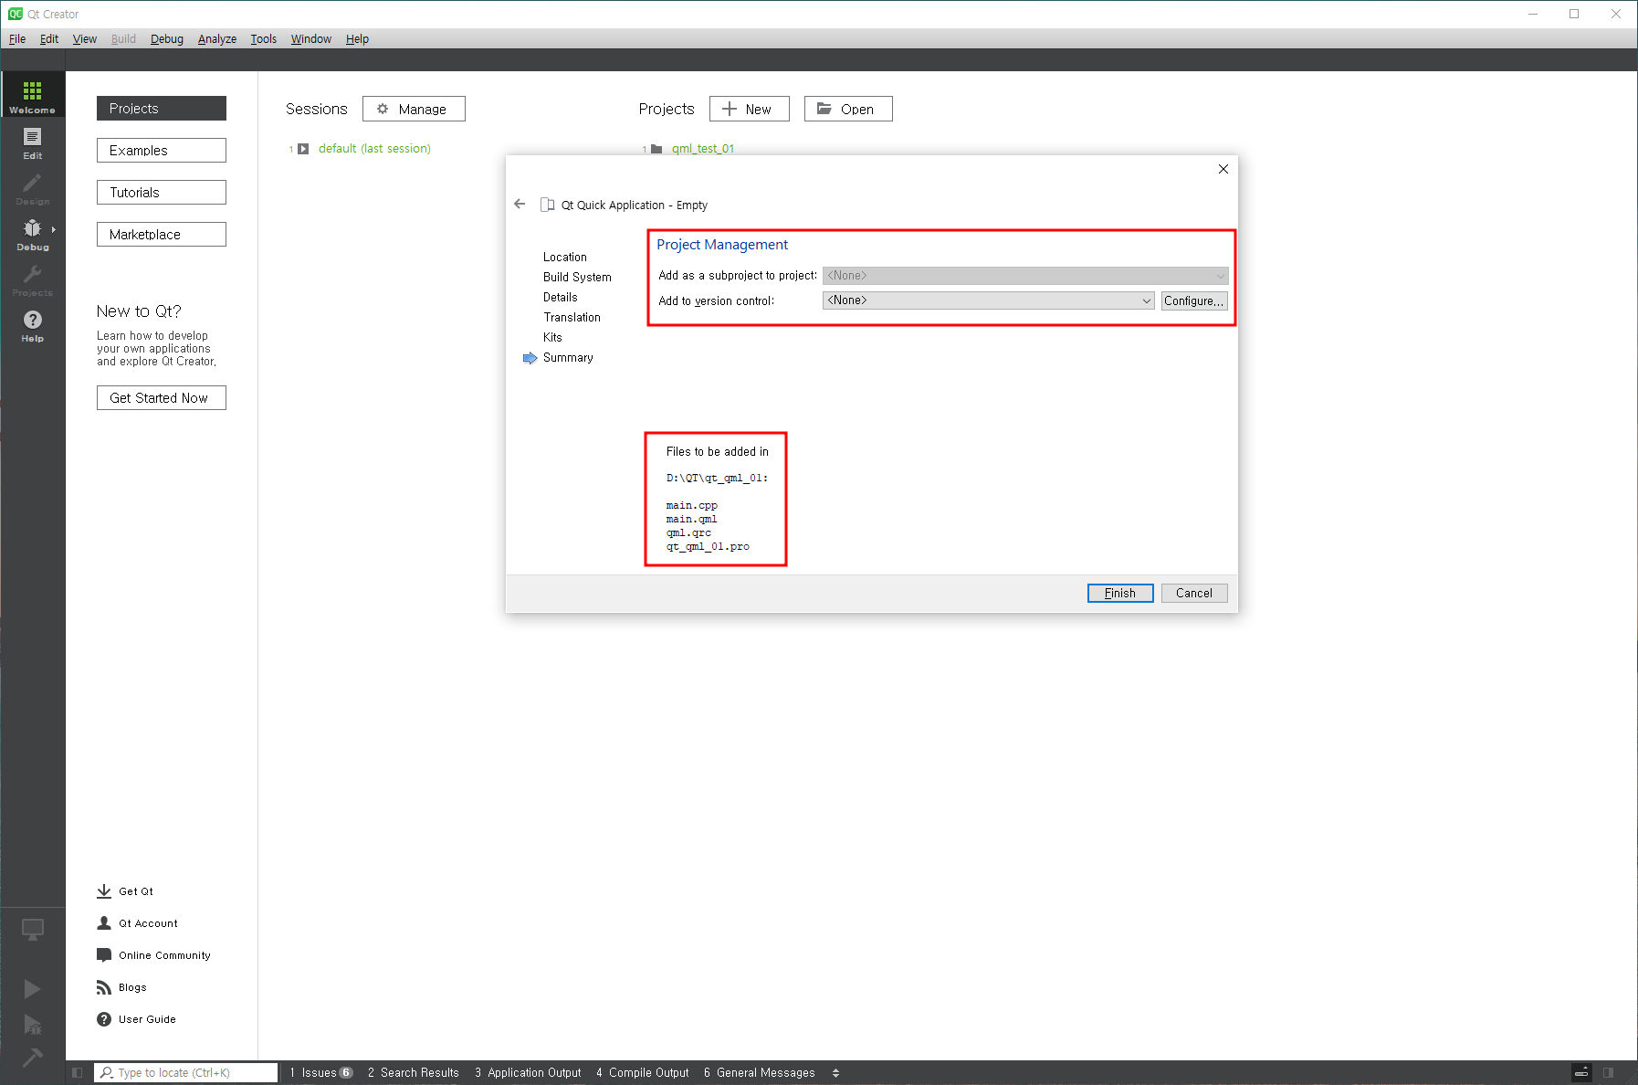The width and height of the screenshot is (1638, 1085).
Task: Click the Get Qt download icon
Action: click(x=104, y=891)
